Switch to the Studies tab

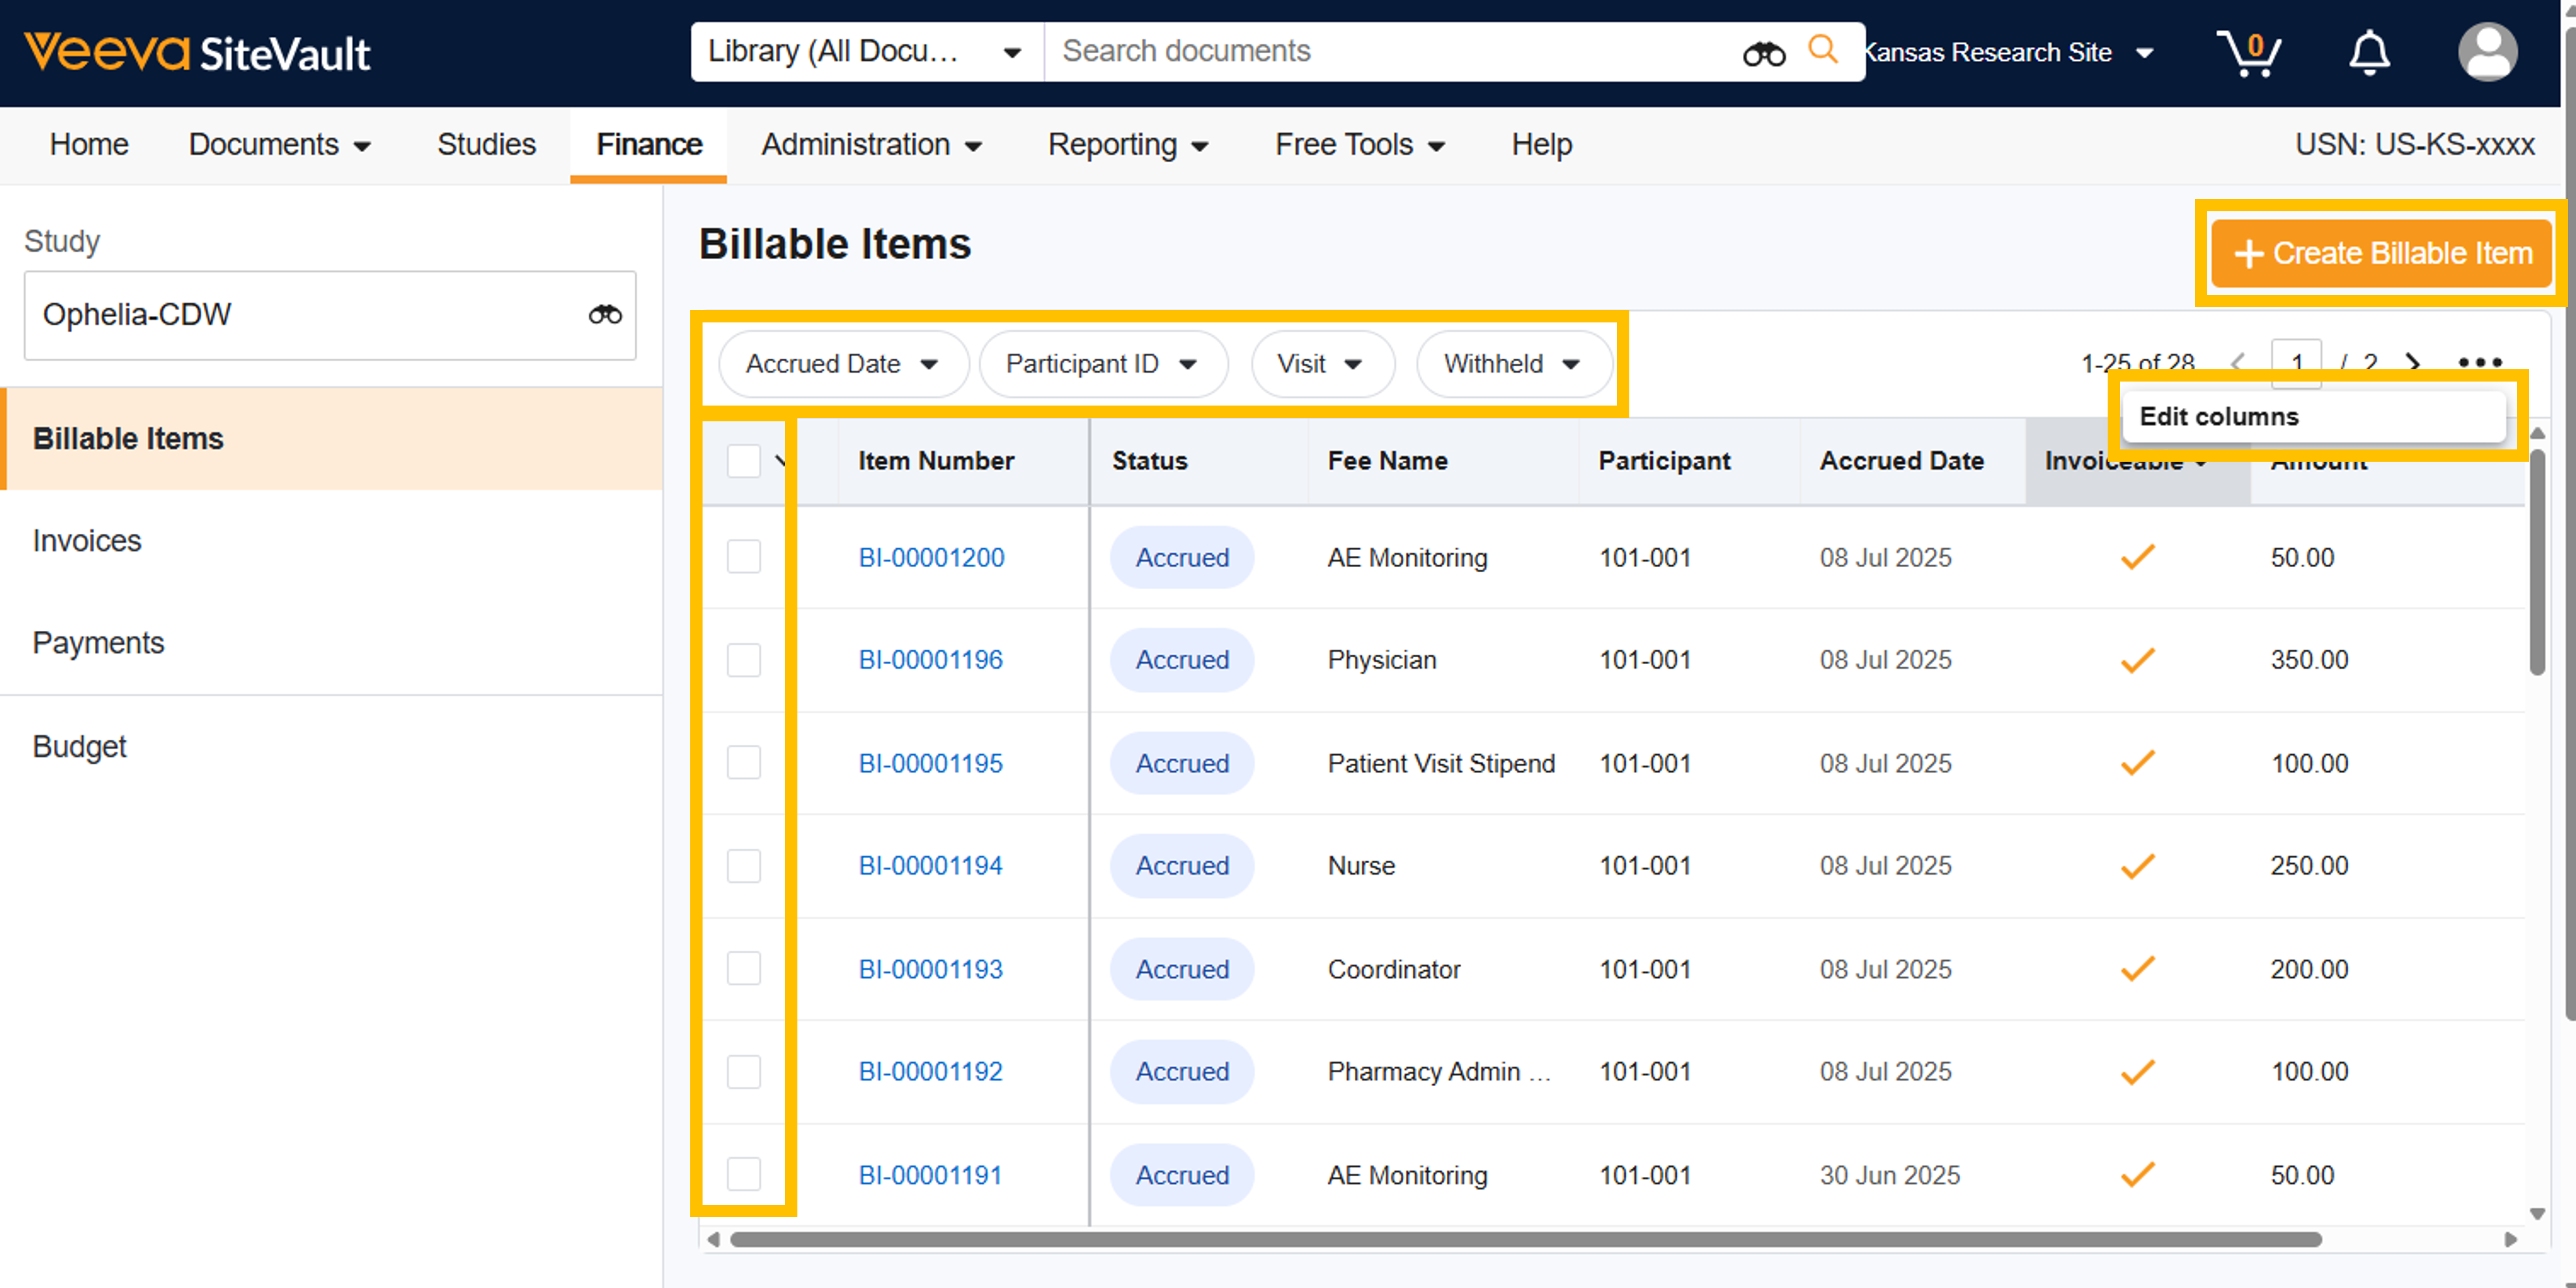coord(486,145)
